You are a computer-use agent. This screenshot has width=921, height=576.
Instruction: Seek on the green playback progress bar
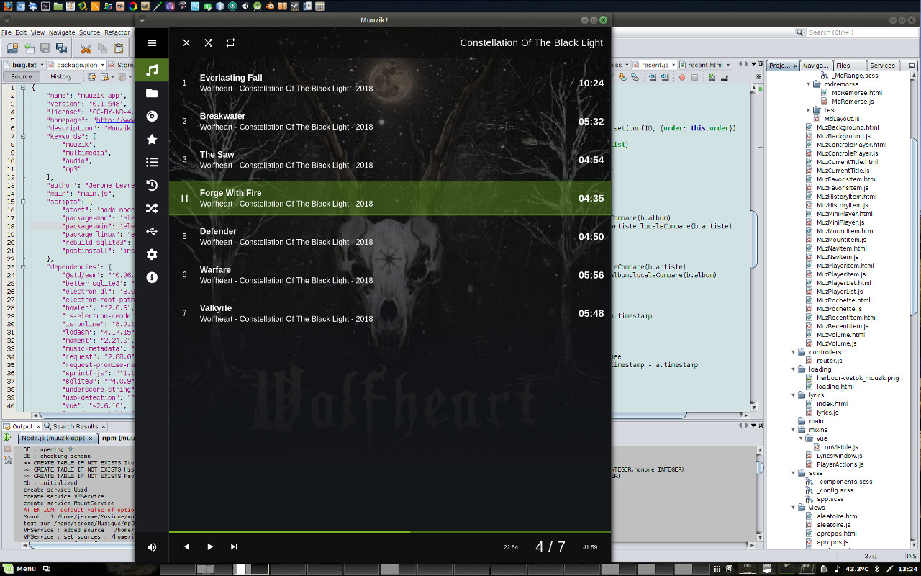[390, 532]
